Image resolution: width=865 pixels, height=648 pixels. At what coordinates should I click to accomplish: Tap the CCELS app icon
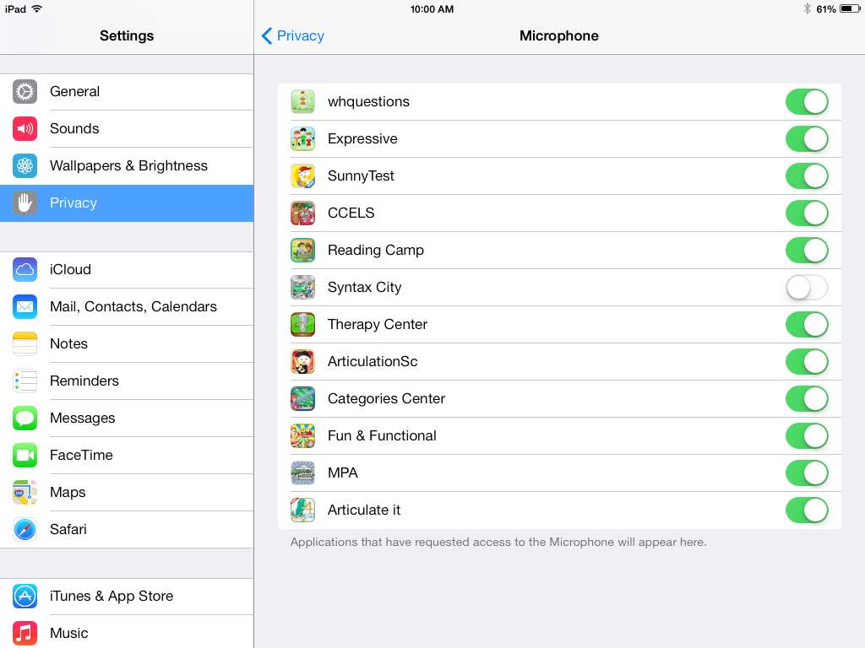point(303,213)
